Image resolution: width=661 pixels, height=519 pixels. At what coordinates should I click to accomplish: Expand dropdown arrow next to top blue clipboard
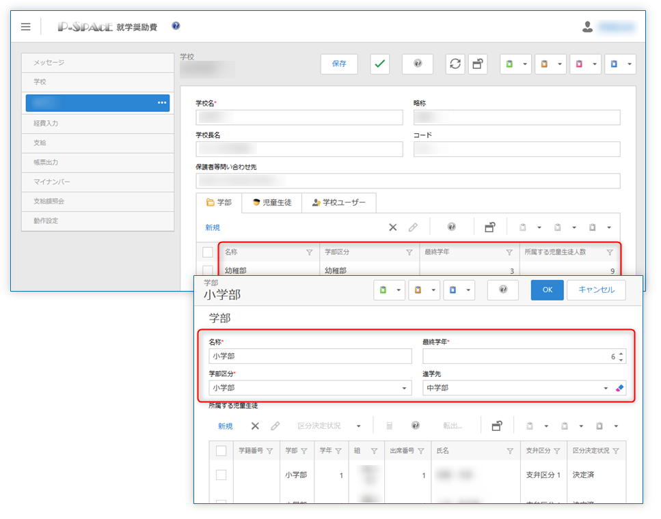630,64
